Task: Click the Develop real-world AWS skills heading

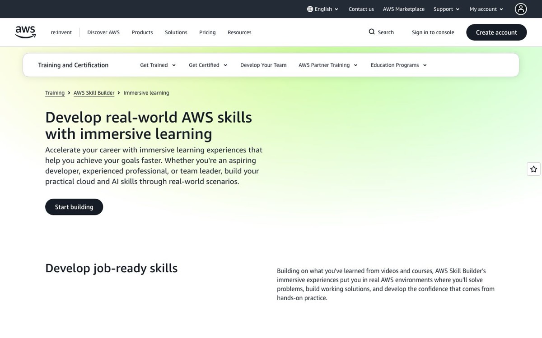Action: click(149, 125)
